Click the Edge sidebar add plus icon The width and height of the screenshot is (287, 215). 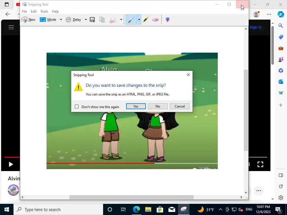[x=281, y=105]
